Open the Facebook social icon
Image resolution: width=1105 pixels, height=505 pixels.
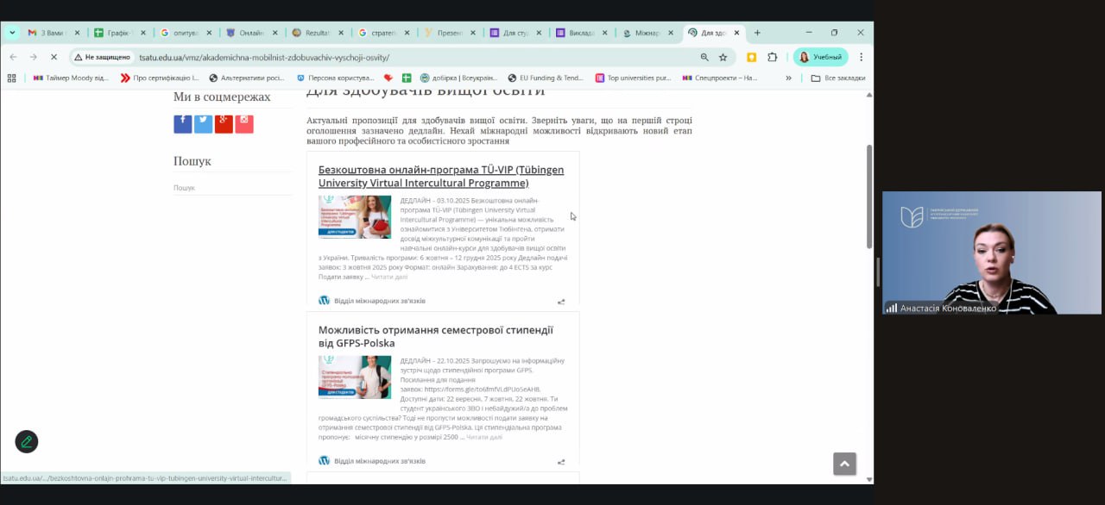pos(183,123)
